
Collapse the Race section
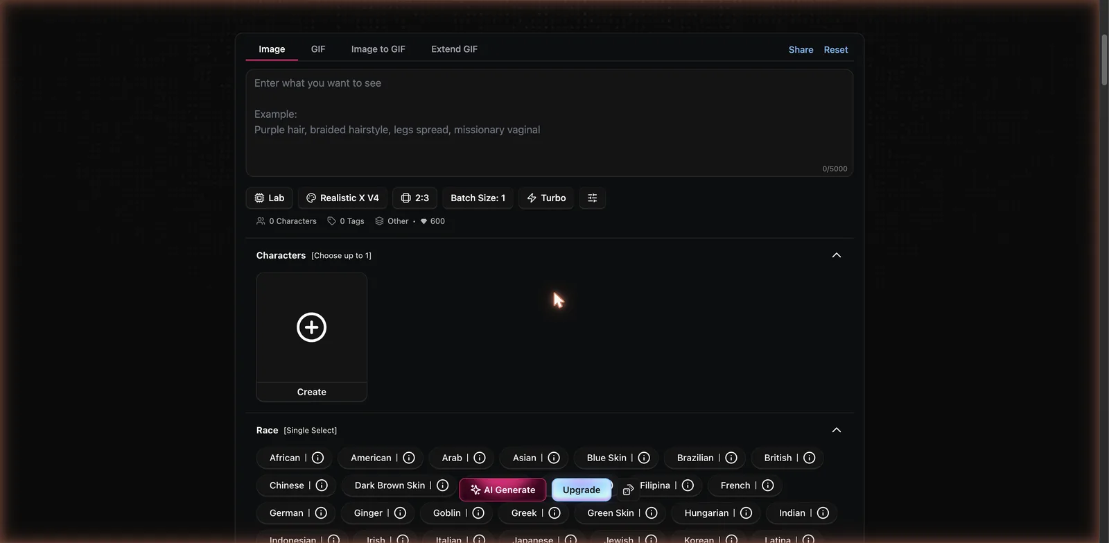837,430
